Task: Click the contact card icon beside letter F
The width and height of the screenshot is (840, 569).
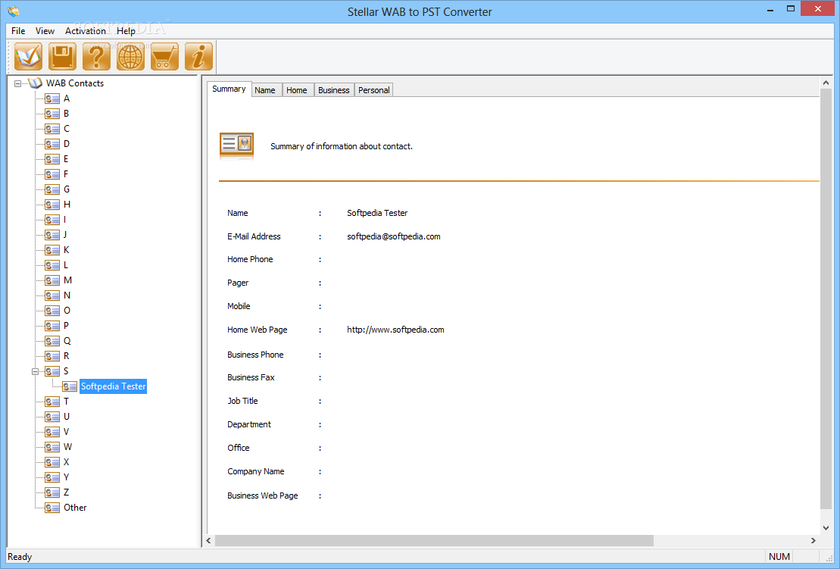Action: pos(52,174)
